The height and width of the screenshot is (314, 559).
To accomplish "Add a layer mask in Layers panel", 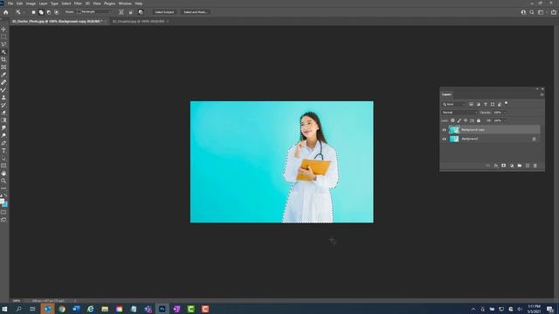I will click(504, 166).
